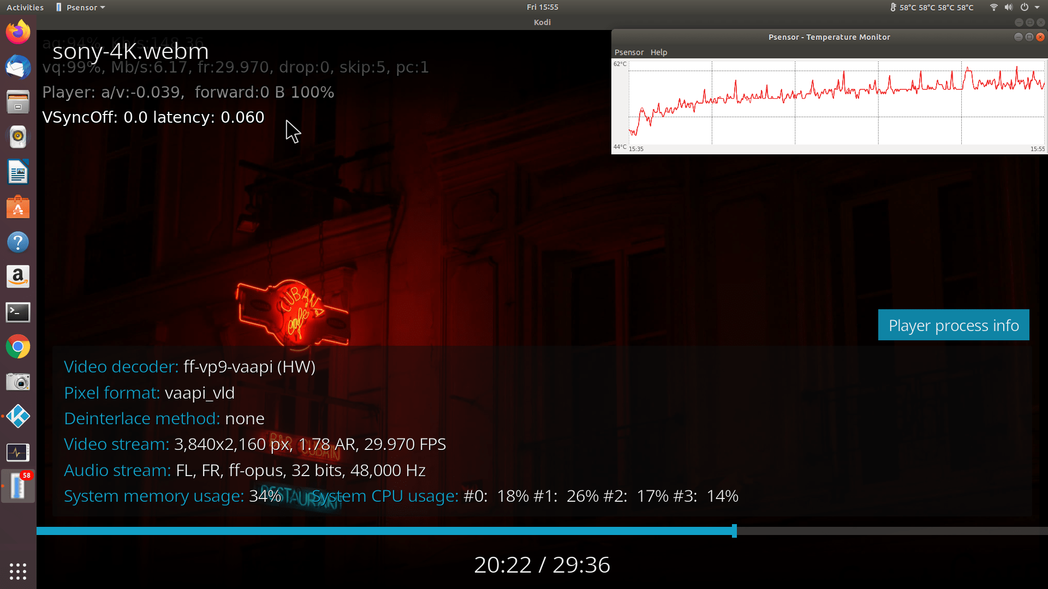Click System CPU usage text

coord(525,496)
